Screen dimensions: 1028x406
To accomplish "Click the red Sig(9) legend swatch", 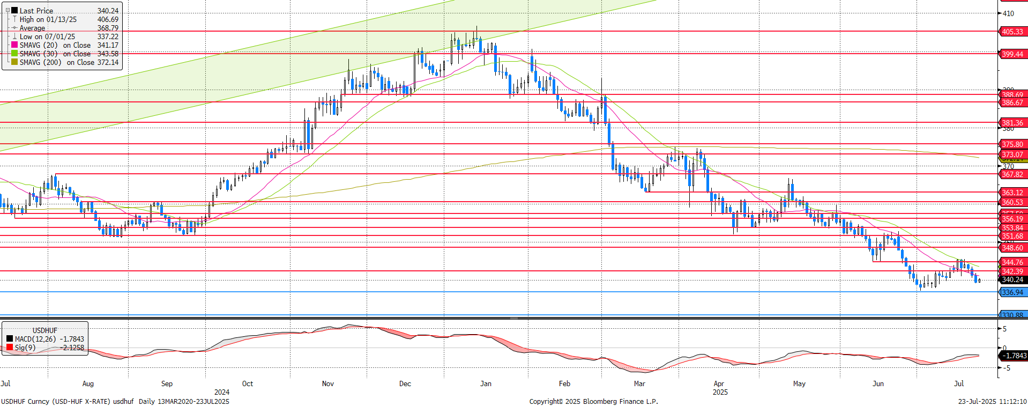I will pyautogui.click(x=10, y=348).
